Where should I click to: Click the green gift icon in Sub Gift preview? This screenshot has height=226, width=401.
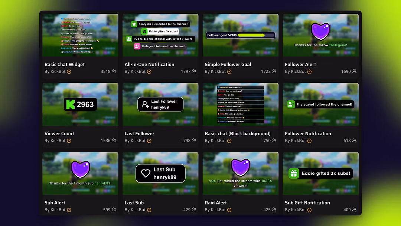[x=294, y=173]
